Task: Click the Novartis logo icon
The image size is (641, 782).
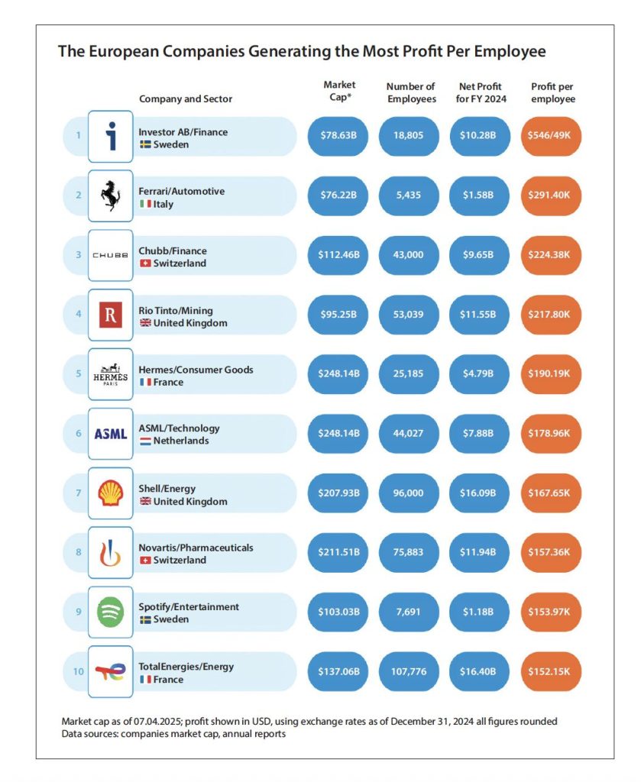Action: (x=111, y=554)
